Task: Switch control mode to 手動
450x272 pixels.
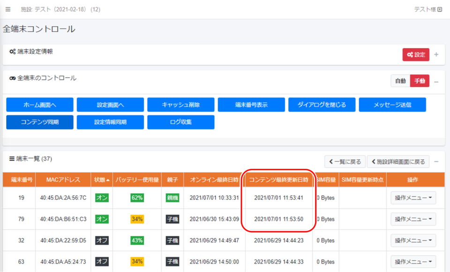Action: click(420, 81)
